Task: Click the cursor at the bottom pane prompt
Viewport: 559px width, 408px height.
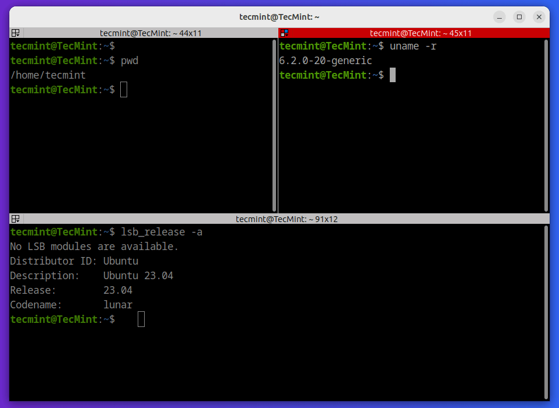Action: (x=141, y=319)
